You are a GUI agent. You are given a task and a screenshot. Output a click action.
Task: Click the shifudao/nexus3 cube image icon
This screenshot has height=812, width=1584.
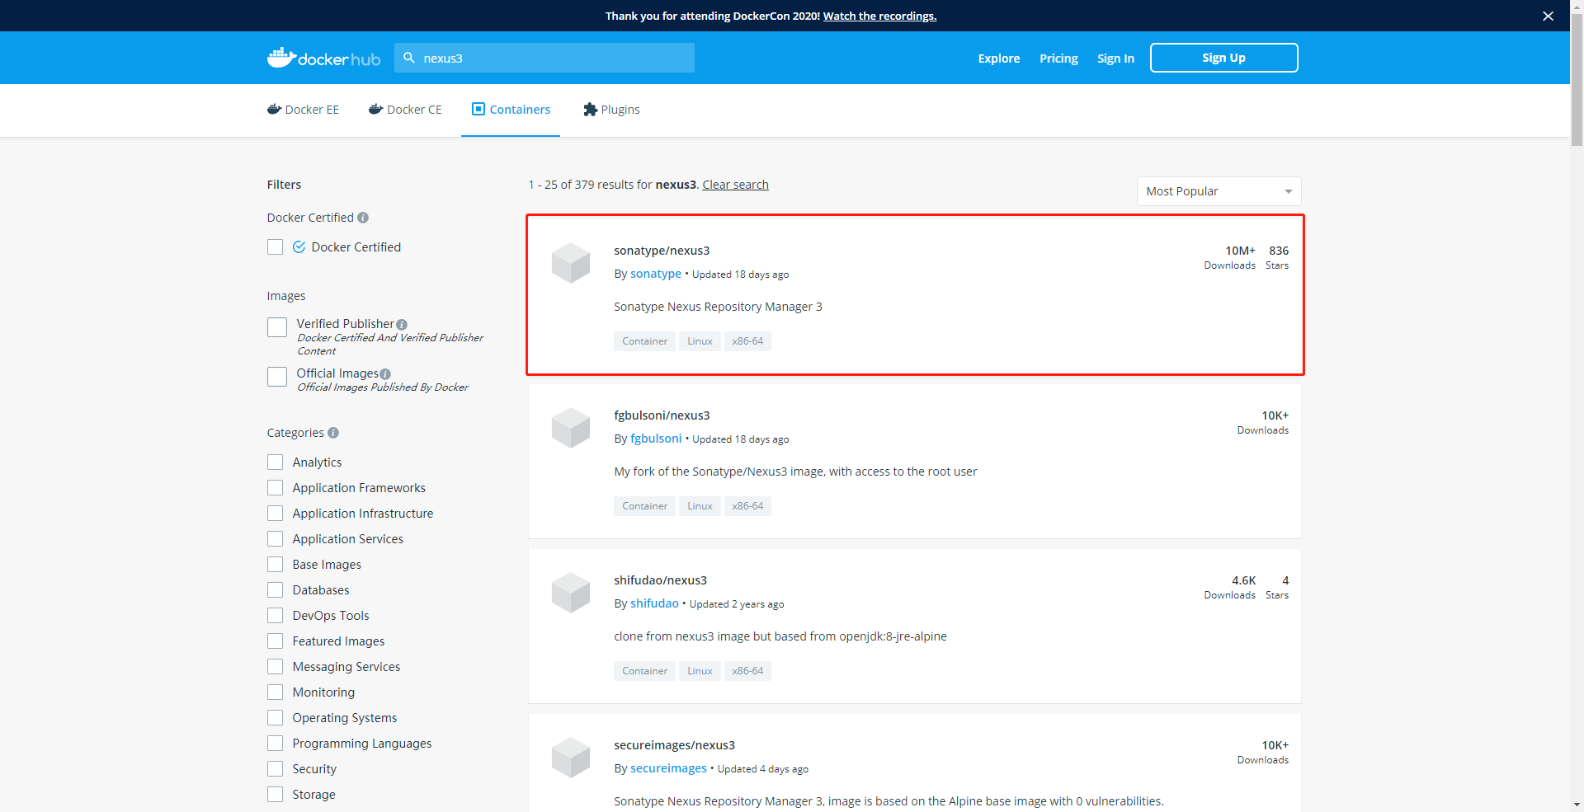click(x=571, y=593)
